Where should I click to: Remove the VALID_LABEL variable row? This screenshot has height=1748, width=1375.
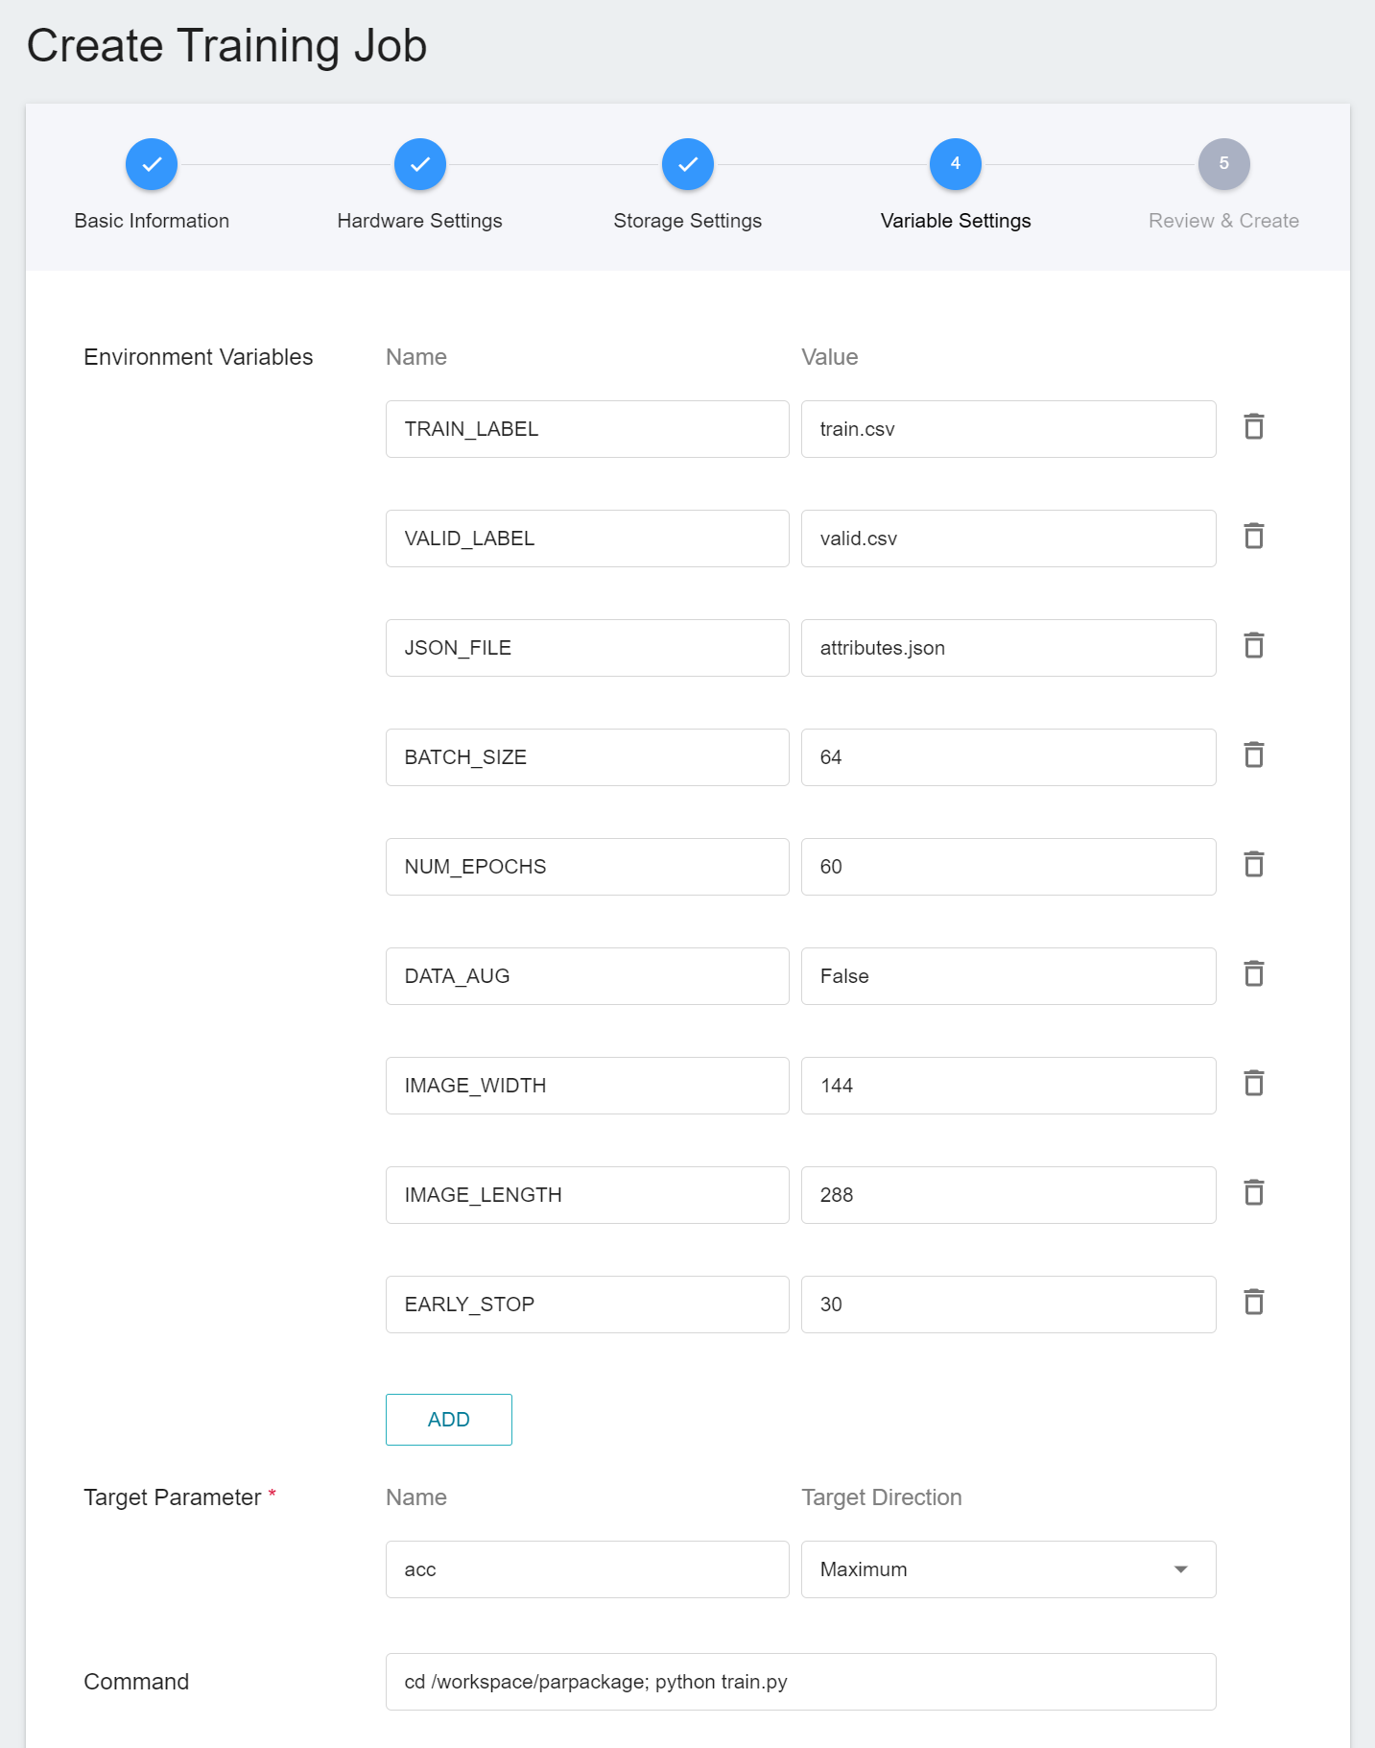[1253, 536]
